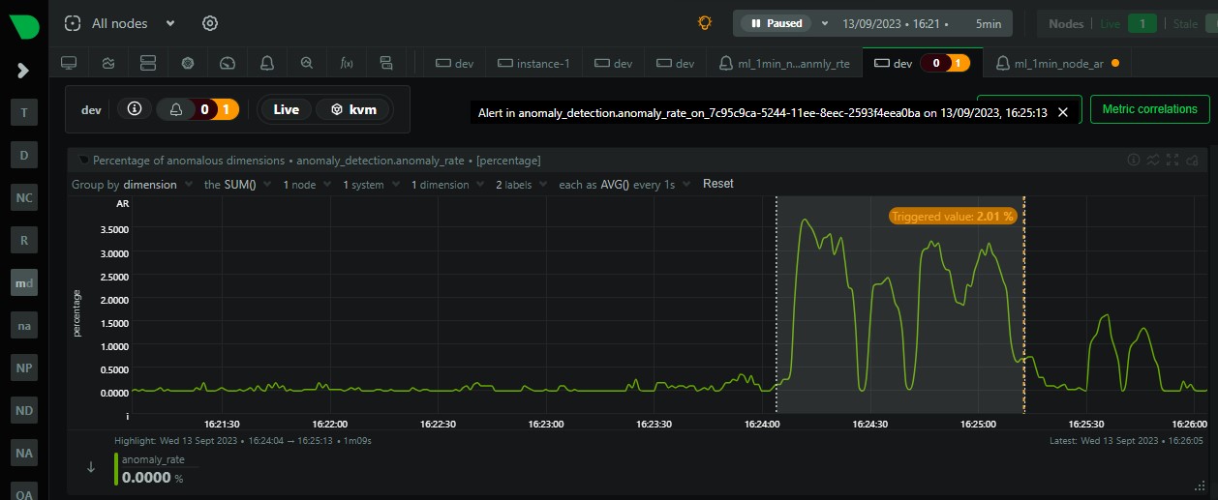Toggle the Paused playback button

775,23
